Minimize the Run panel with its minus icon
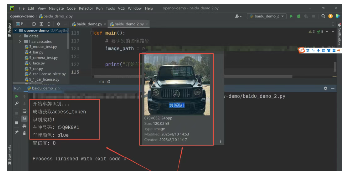This screenshot has width=344, height=171. 333,88
